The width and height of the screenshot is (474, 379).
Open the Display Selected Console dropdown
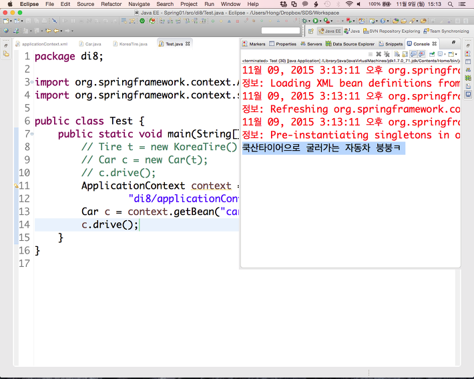(x=445, y=55)
